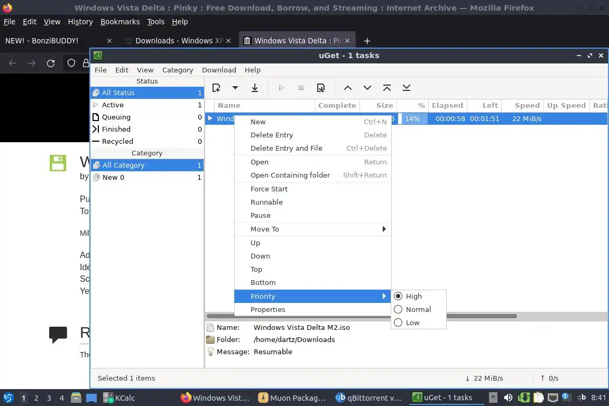Open the Priority submenu entry

coord(312,296)
